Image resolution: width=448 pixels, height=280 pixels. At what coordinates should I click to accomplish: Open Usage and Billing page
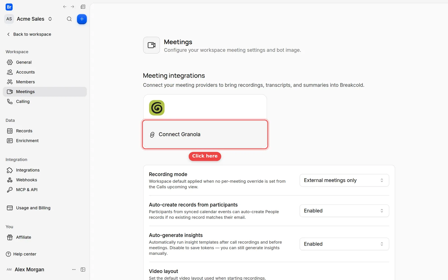coord(45,208)
